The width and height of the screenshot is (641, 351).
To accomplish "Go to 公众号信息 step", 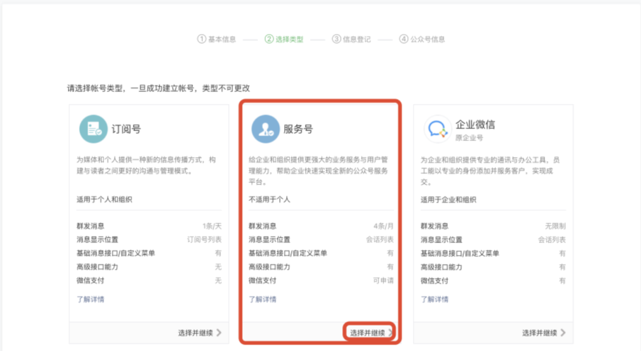I will point(428,39).
